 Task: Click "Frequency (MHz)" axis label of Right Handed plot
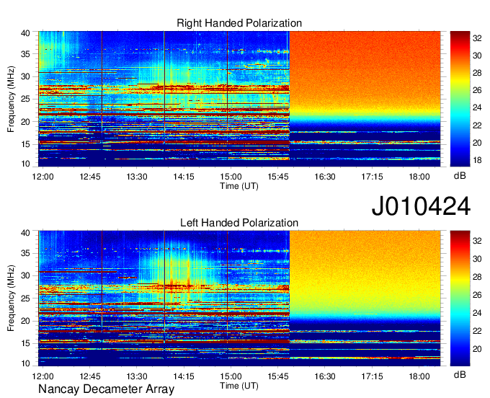pos(11,99)
